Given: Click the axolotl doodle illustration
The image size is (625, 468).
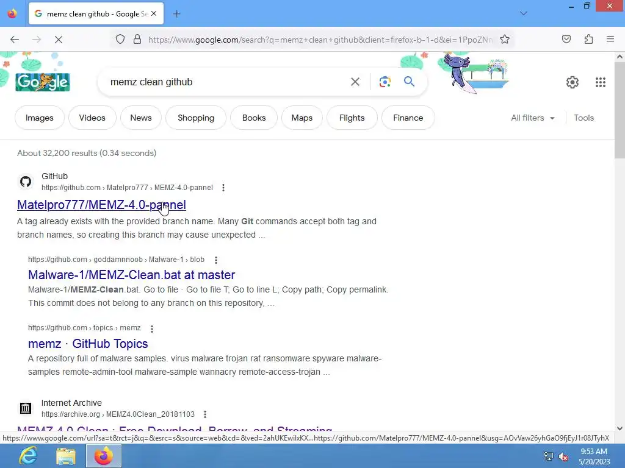Looking at the screenshot, I should tap(472, 74).
